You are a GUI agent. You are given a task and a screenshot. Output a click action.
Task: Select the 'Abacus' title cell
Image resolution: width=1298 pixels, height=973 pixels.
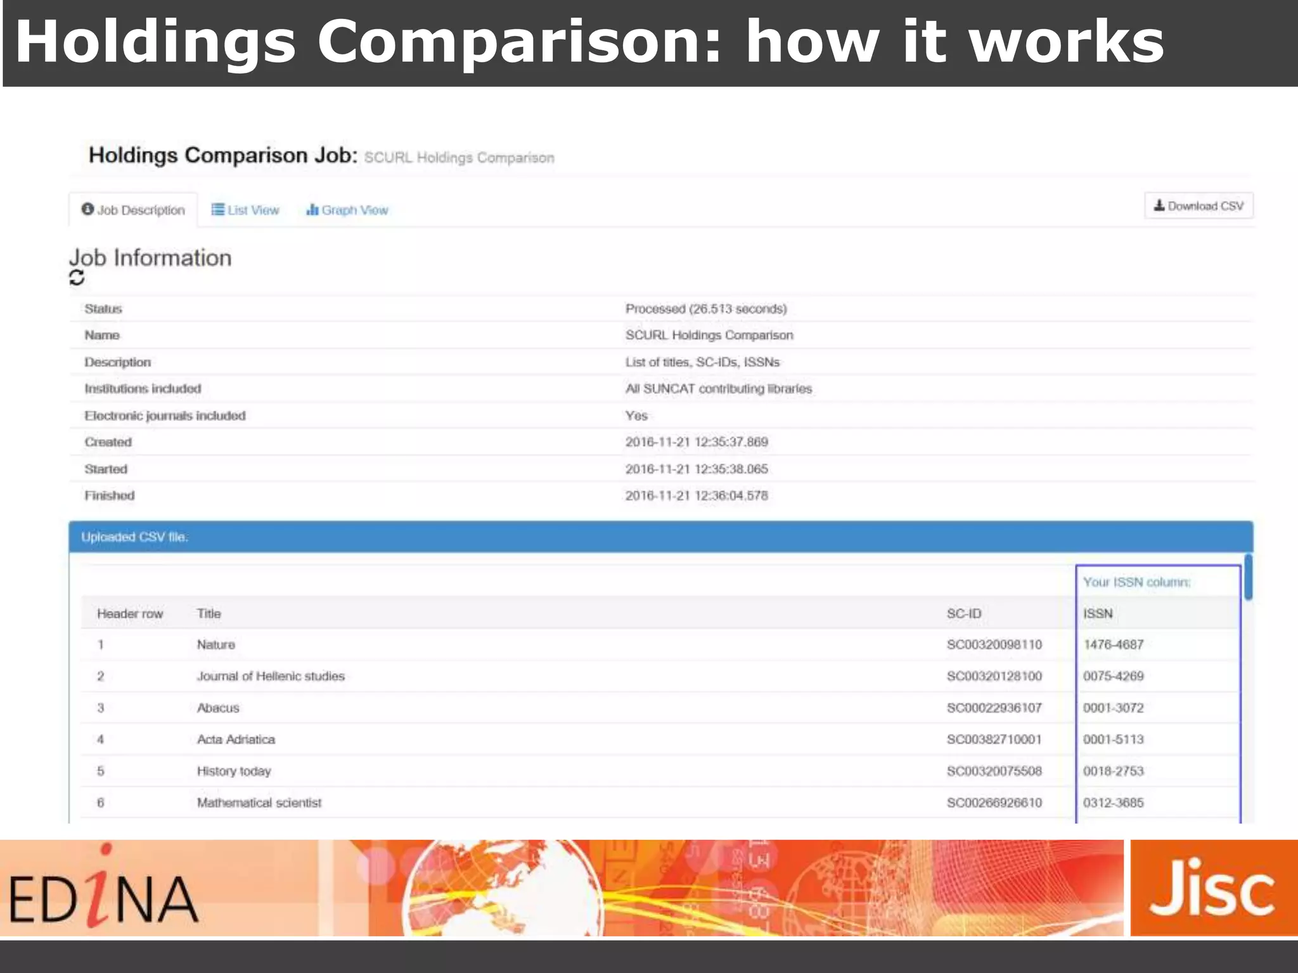click(x=218, y=708)
